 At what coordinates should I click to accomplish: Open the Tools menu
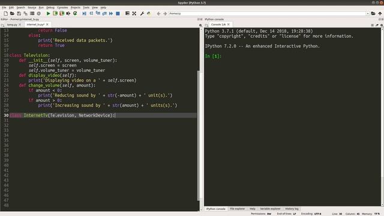click(x=86, y=8)
